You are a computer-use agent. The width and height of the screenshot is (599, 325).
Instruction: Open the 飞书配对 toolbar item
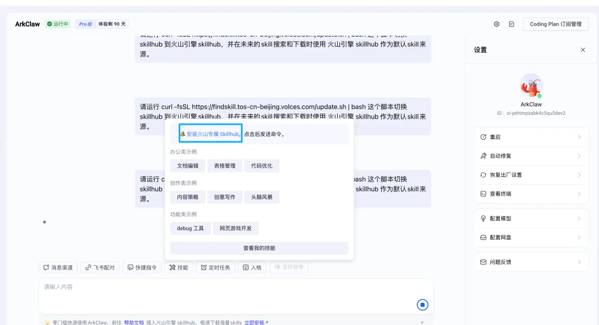pyautogui.click(x=100, y=267)
